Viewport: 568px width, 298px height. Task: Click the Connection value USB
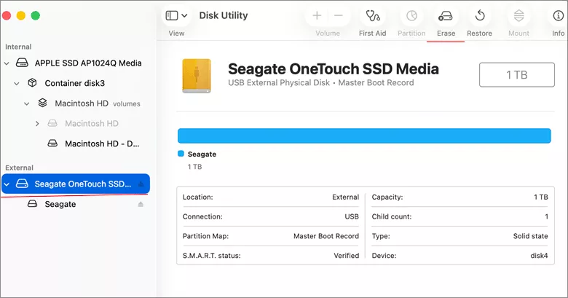coord(352,216)
